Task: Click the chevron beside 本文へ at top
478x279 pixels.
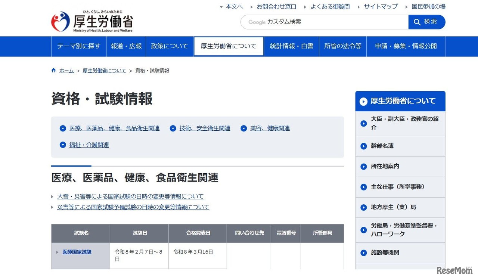Action: (221, 6)
